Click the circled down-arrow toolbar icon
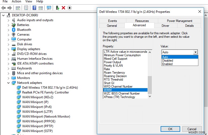 (70, 8)
